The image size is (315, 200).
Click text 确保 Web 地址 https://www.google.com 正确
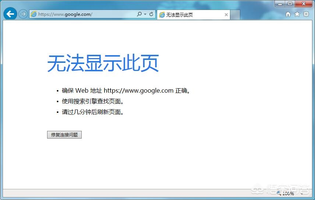click(x=126, y=90)
